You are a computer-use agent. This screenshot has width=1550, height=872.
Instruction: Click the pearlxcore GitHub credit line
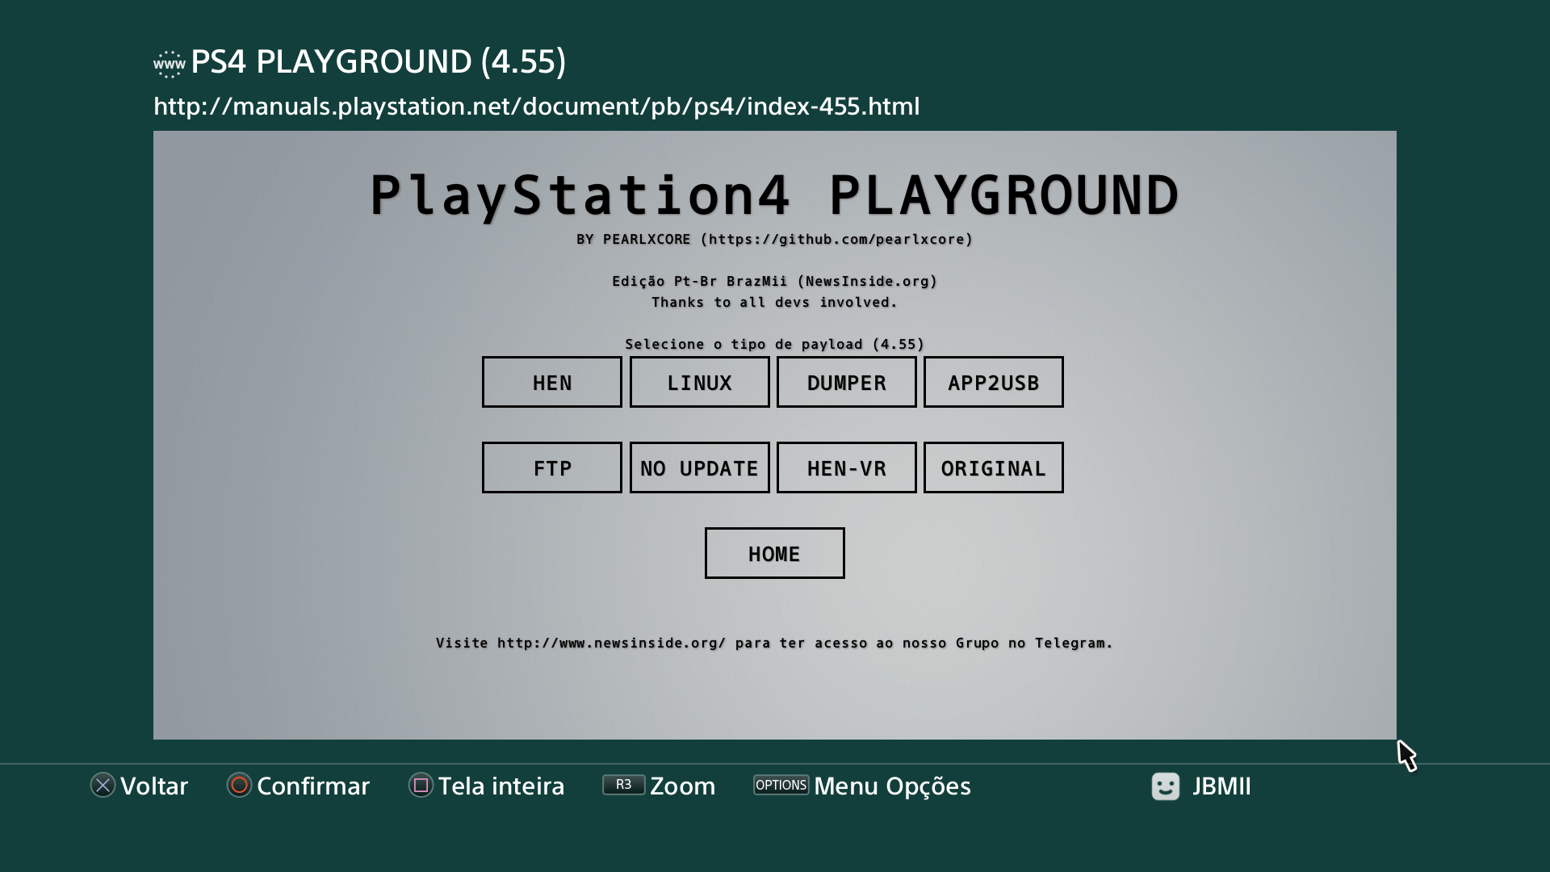[775, 240]
